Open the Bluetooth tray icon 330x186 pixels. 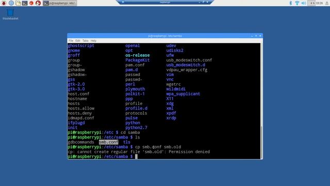pos(290,3)
